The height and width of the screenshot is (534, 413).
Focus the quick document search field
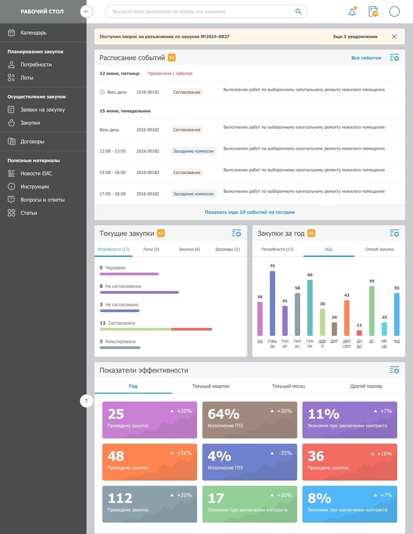(202, 12)
